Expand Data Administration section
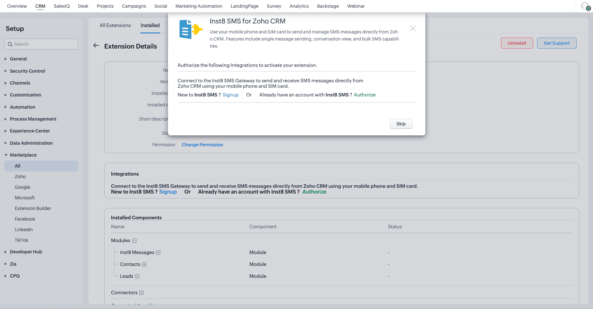593x309 pixels. tap(5, 143)
